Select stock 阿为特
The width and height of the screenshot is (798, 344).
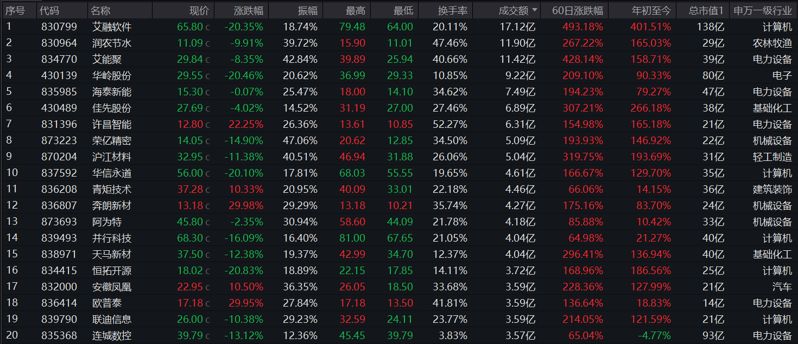coord(107,222)
